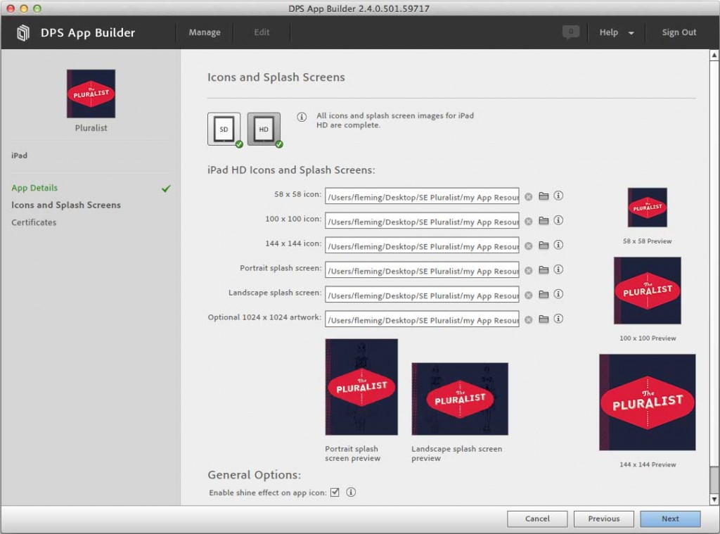Browse folder for Portrait splash screen

(544, 269)
